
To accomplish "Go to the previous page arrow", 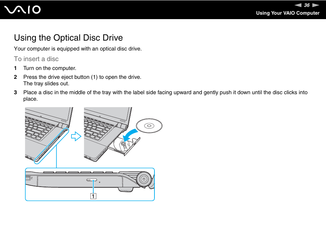I will [x=298, y=5].
